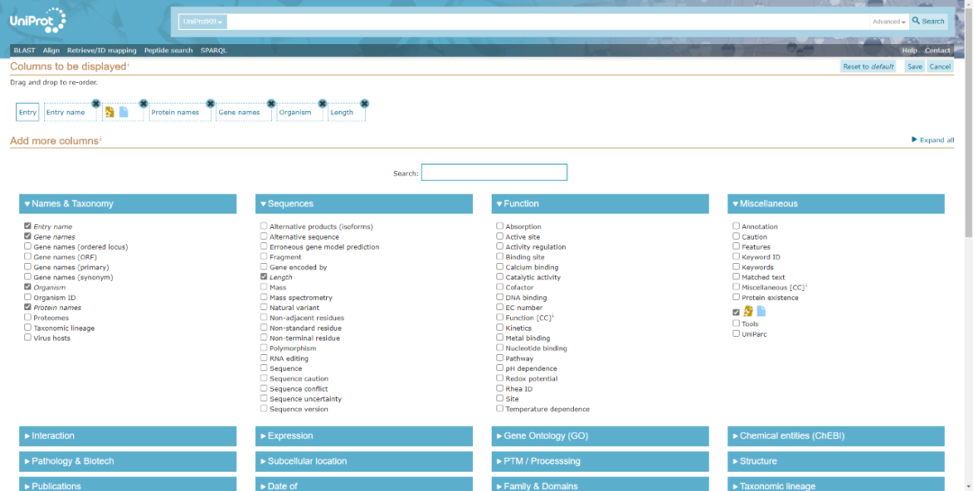Click the UniProt logo
973x491 pixels.
(38, 20)
